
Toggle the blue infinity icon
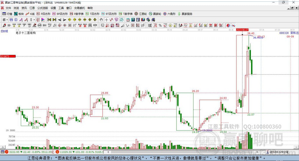233,26
